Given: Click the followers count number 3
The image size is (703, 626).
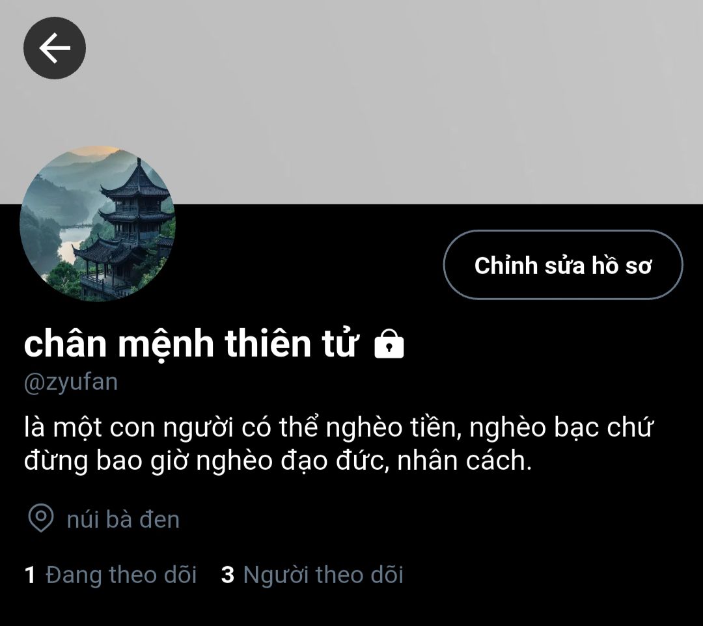Looking at the screenshot, I should [228, 575].
